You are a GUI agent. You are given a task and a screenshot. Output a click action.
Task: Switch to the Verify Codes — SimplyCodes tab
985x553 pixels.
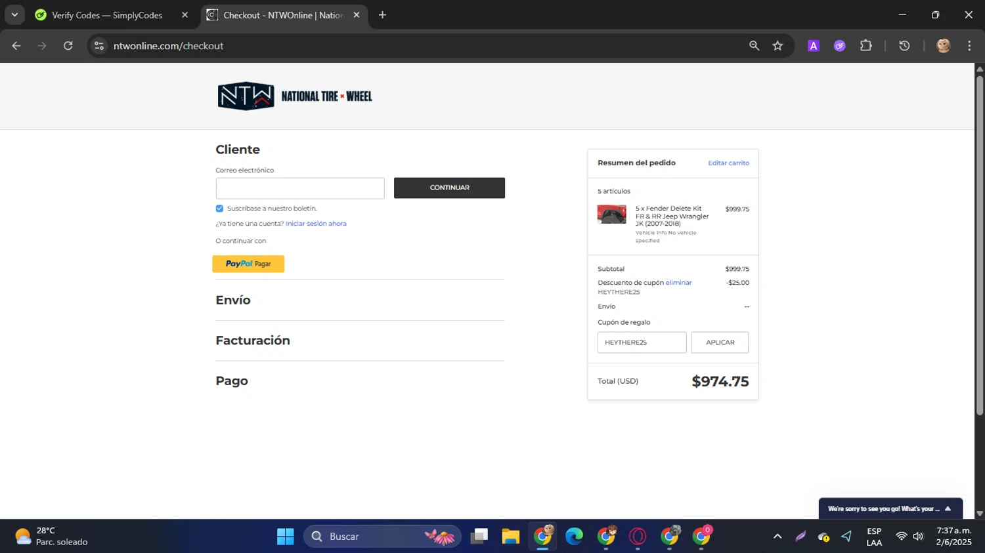106,15
